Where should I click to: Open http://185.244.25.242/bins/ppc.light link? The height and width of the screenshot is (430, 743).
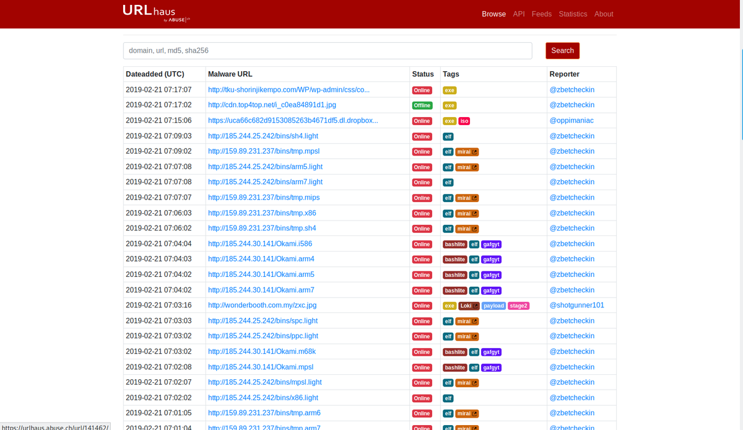pyautogui.click(x=263, y=336)
